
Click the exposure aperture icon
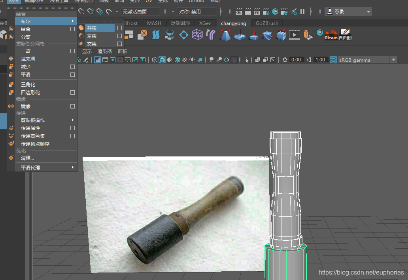[285, 60]
